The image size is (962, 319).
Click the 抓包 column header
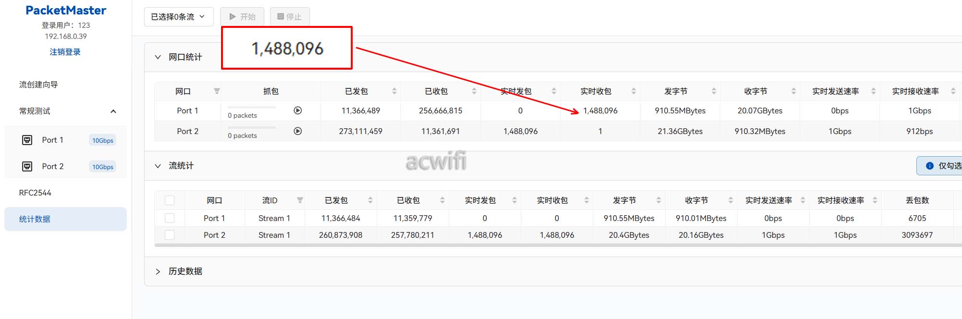(271, 91)
